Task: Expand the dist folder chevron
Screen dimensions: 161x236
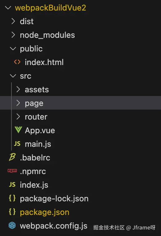Action: pos(13,21)
